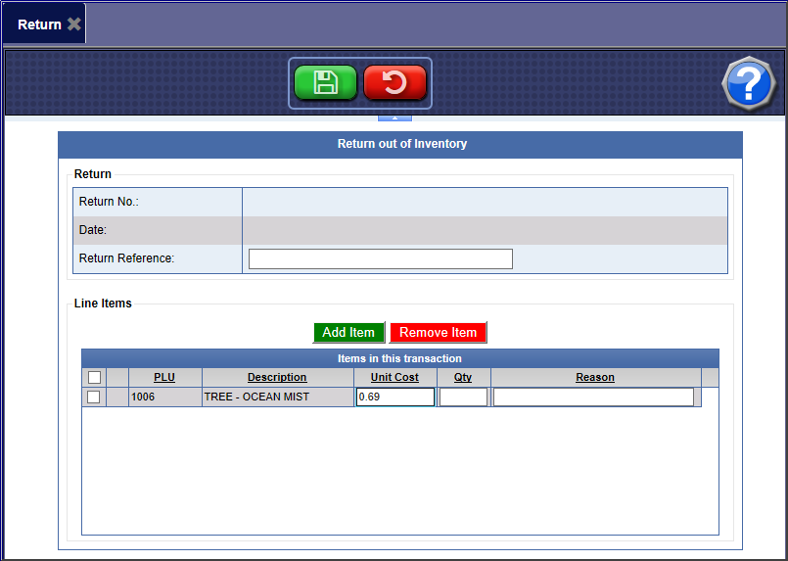Sort by the Reason column header

595,378
